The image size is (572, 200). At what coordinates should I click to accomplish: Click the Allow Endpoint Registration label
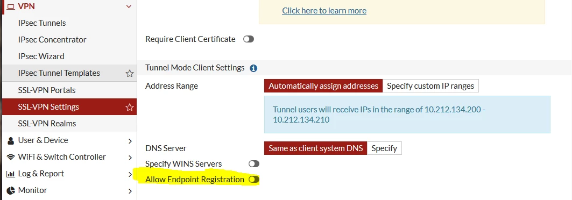[194, 180]
